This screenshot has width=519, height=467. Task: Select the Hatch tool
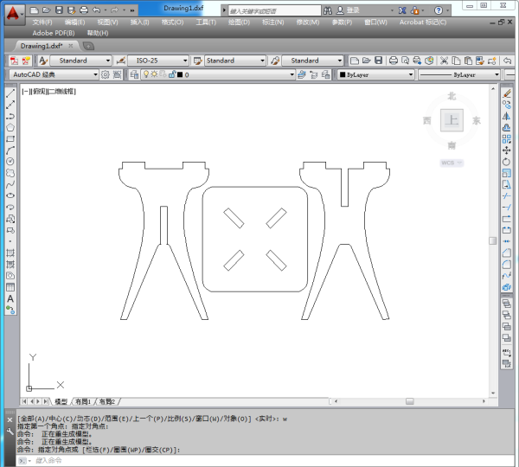[x=10, y=253]
